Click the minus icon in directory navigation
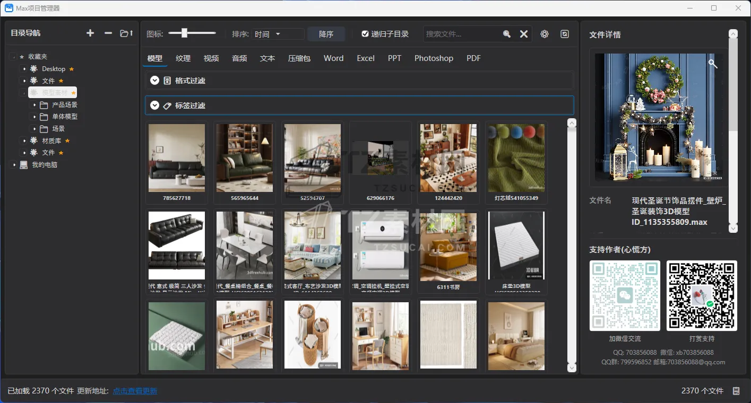The height and width of the screenshot is (403, 751). pyautogui.click(x=108, y=33)
